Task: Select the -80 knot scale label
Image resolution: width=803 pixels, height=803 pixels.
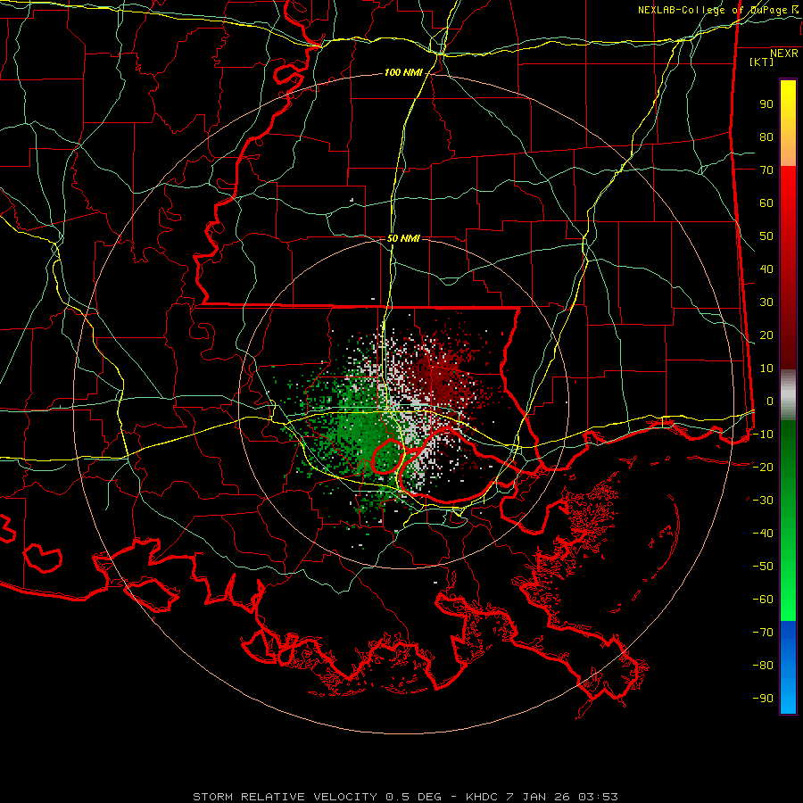Action: (763, 666)
